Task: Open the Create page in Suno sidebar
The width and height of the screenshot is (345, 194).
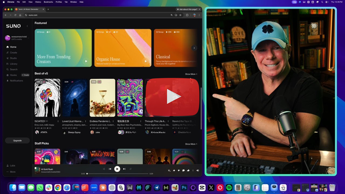Action: tap(13, 53)
